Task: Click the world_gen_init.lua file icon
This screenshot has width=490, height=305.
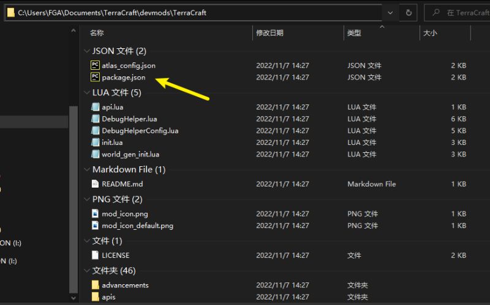Action: pos(96,155)
